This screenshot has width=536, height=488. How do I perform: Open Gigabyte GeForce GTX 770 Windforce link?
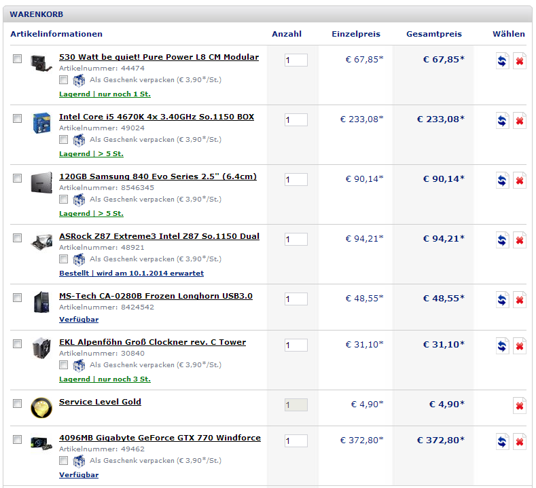tap(160, 438)
